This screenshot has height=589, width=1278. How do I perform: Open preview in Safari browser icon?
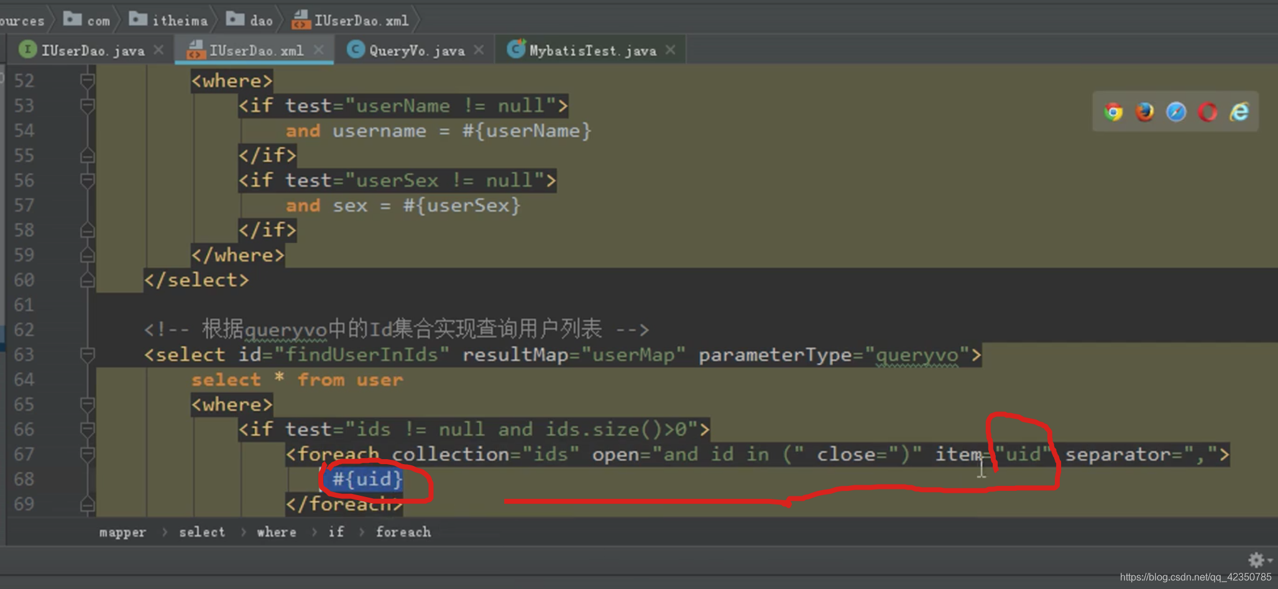[x=1176, y=112]
